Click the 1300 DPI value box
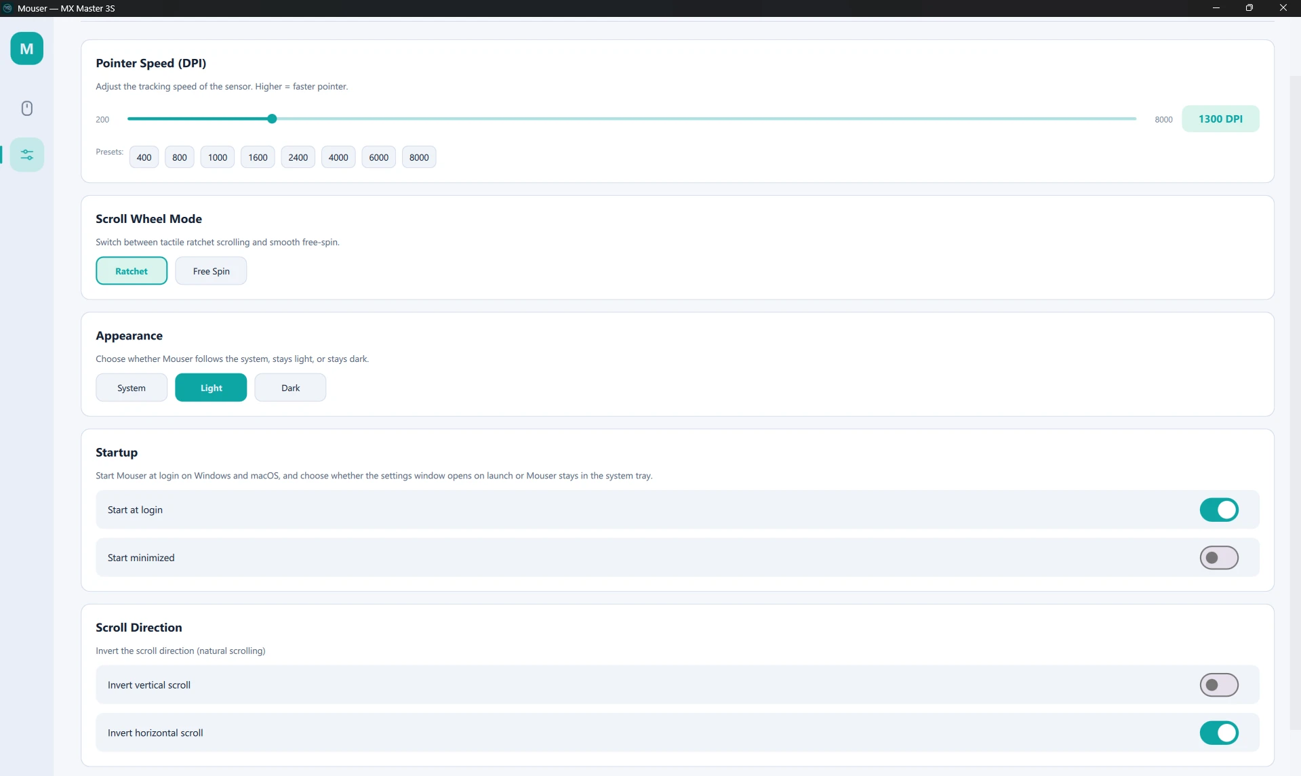The height and width of the screenshot is (776, 1301). (1220, 119)
